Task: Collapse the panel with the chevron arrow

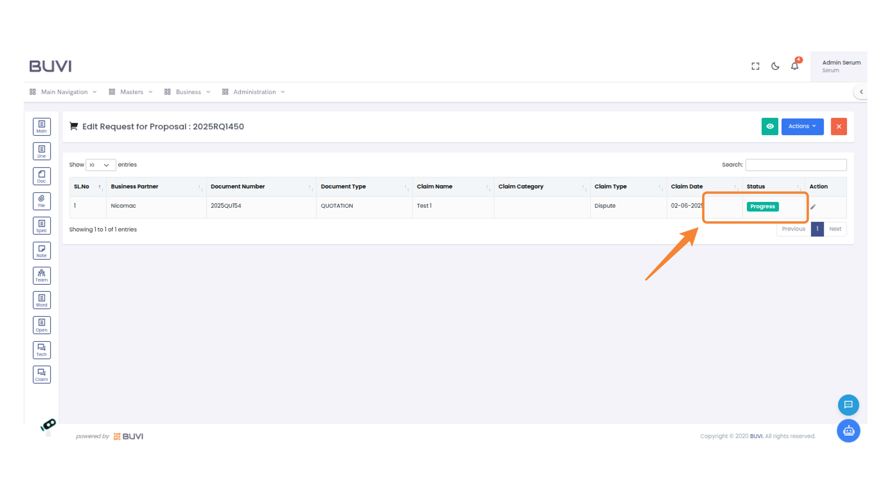Action: [x=861, y=92]
